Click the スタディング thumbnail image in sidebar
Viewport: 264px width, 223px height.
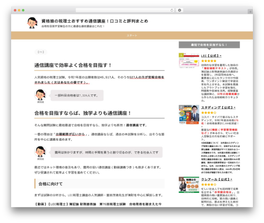tap(189, 114)
